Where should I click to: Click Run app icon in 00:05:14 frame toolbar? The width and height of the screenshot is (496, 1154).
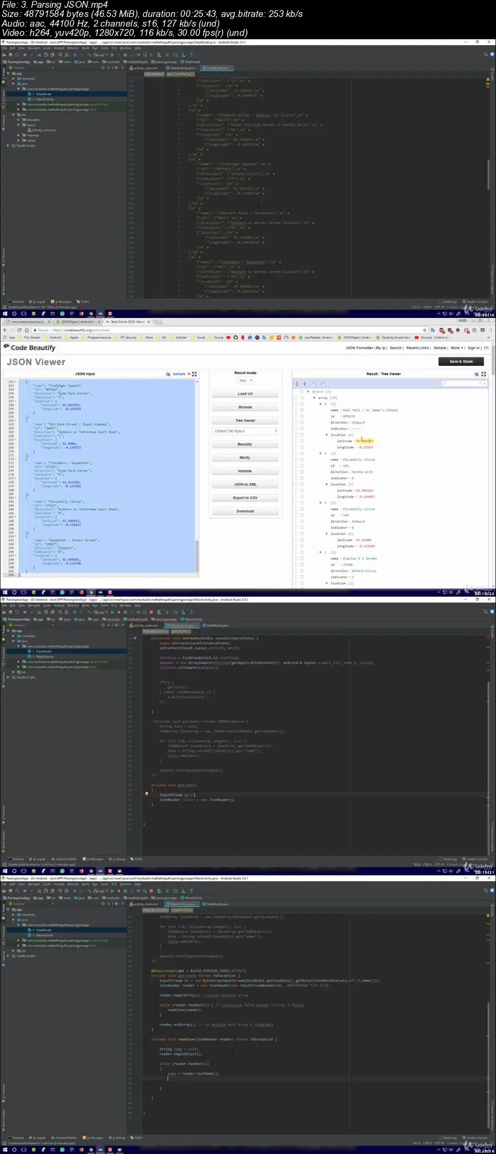tap(112, 55)
